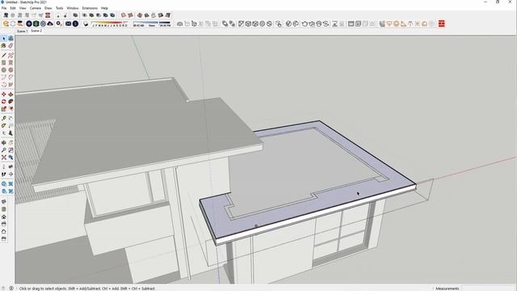Select the Tape Measure tool

[x=3, y=119]
